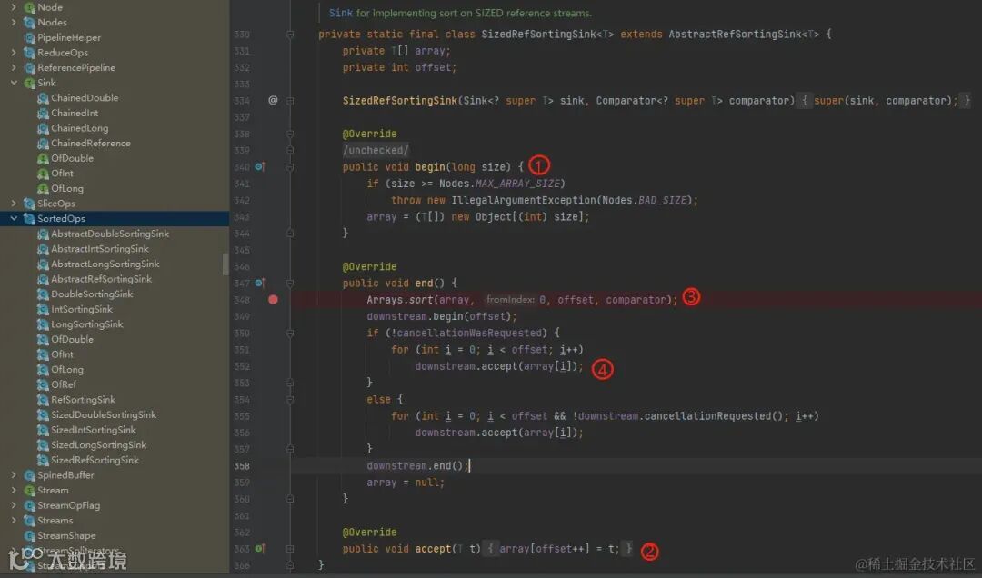The image size is (982, 578).
Task: Expand the Node tree item
Action: click(x=14, y=7)
